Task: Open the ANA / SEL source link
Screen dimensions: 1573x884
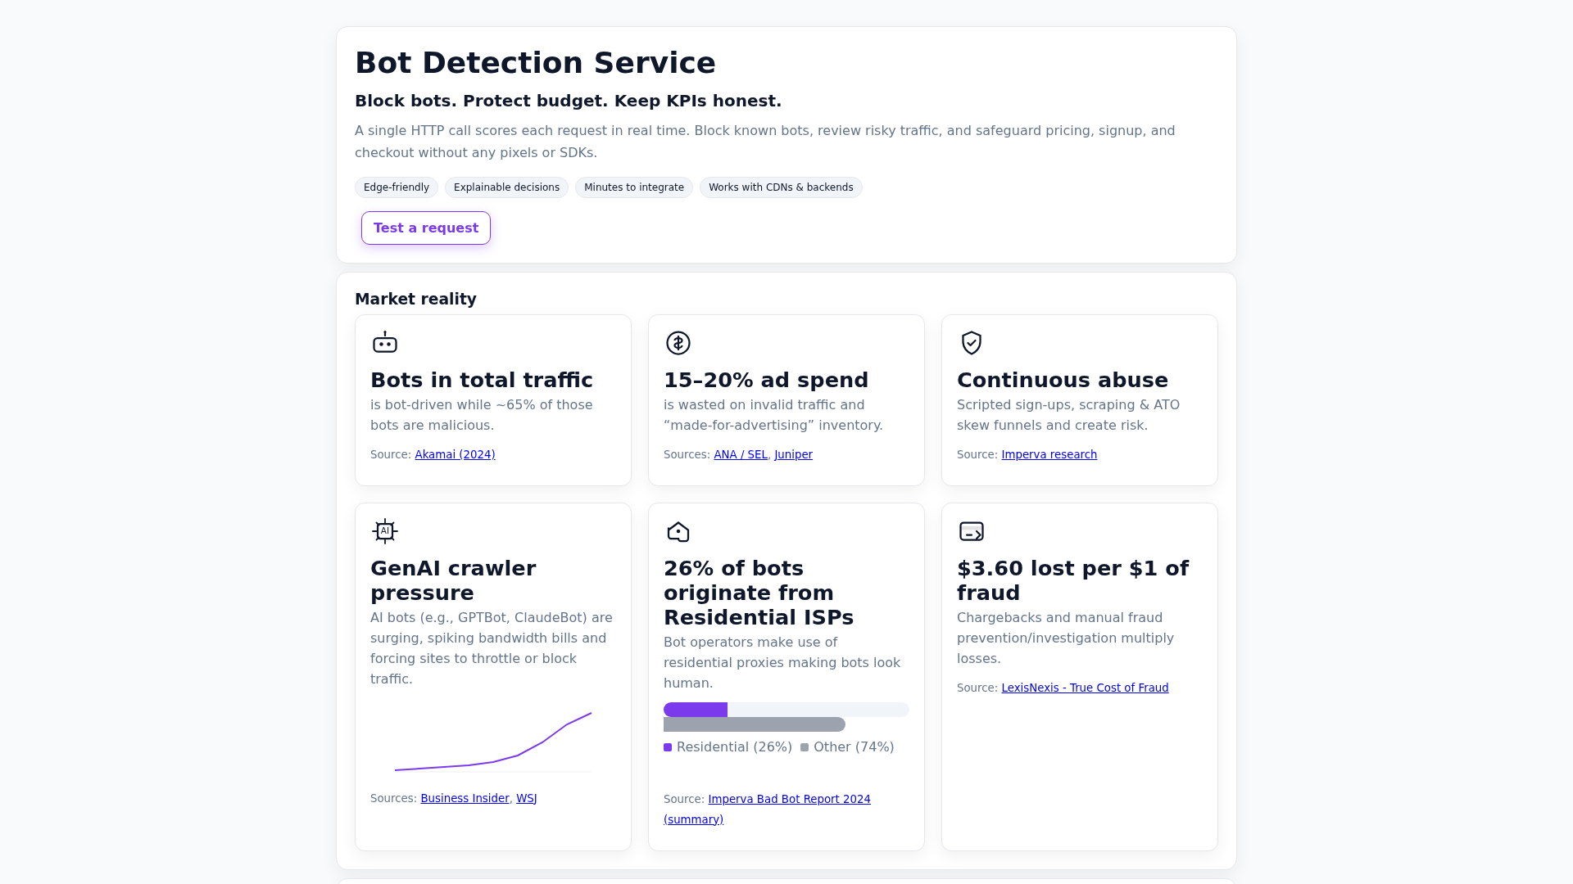Action: point(741,454)
